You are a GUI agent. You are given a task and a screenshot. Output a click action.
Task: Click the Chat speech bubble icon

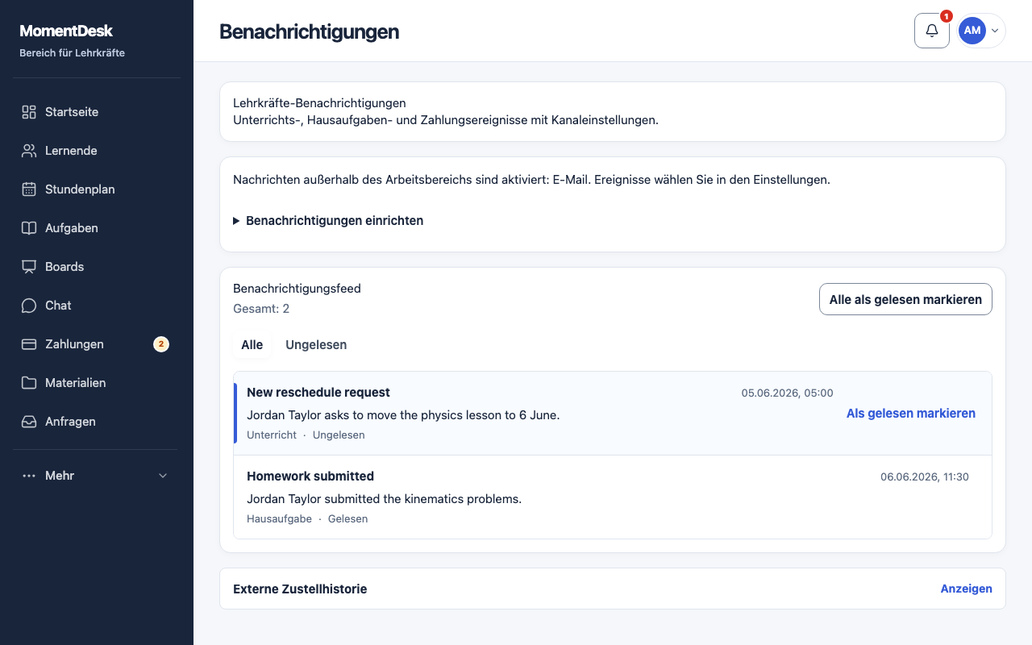pos(29,306)
